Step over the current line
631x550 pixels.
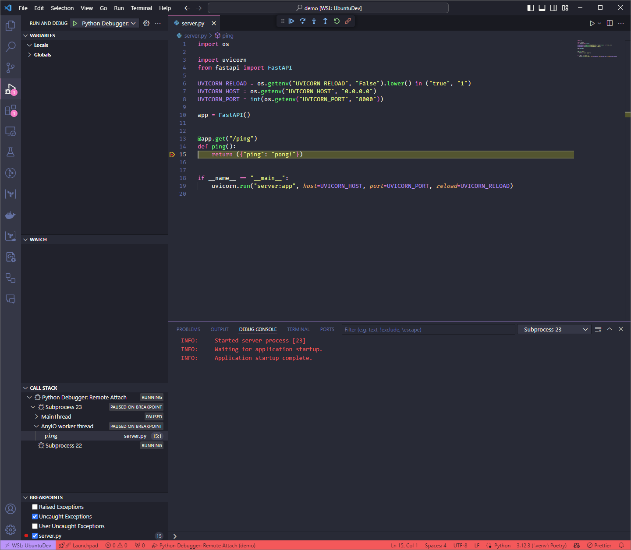(x=303, y=21)
